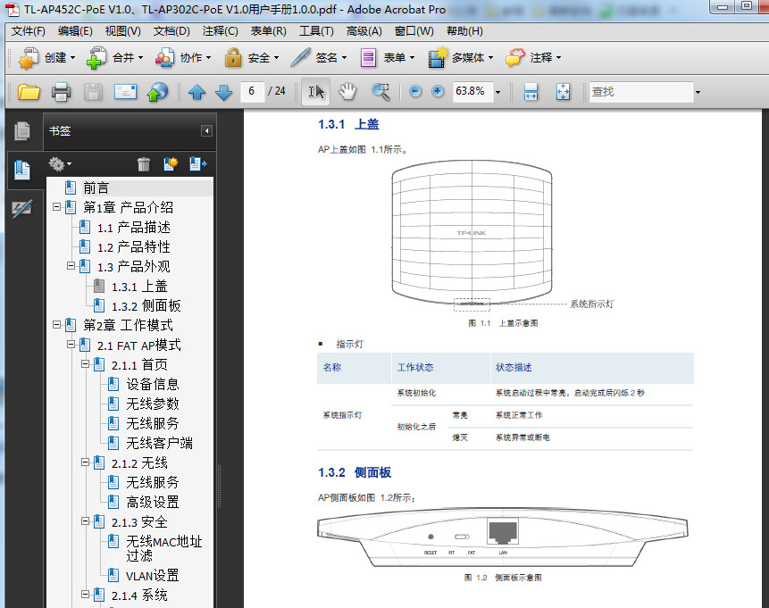This screenshot has width=769, height=608.
Task: Click the Email envelope icon
Action: 126,92
